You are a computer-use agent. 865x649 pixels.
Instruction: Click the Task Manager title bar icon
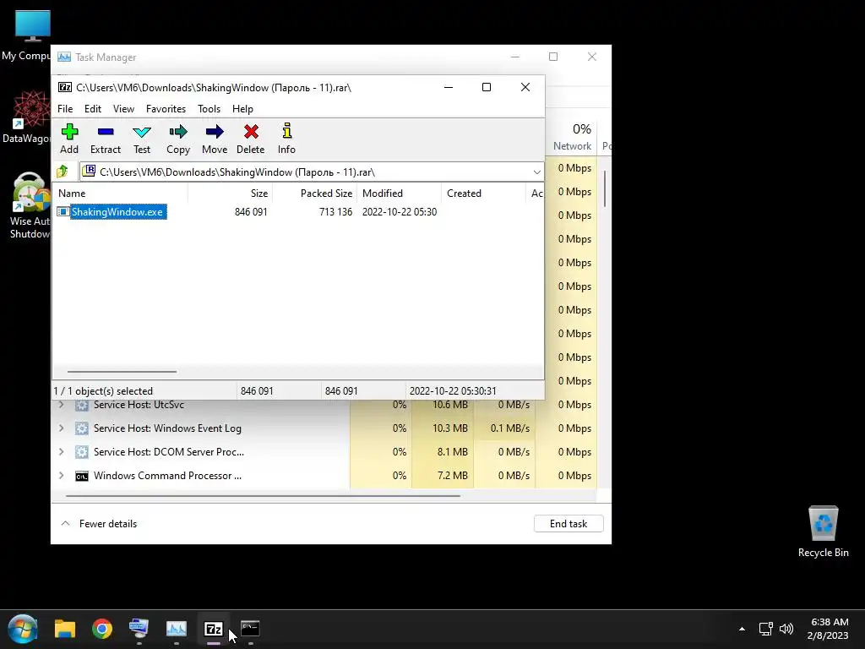click(64, 57)
